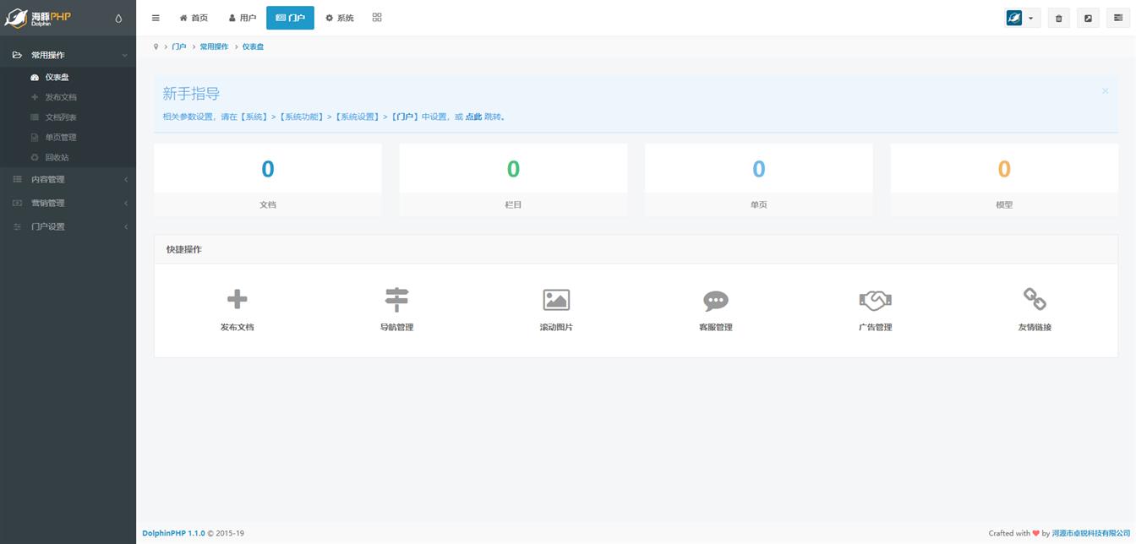Viewport: 1136px width, 544px height.
Task: Click the 发布文档 plus icon in quick actions
Action: (x=237, y=299)
